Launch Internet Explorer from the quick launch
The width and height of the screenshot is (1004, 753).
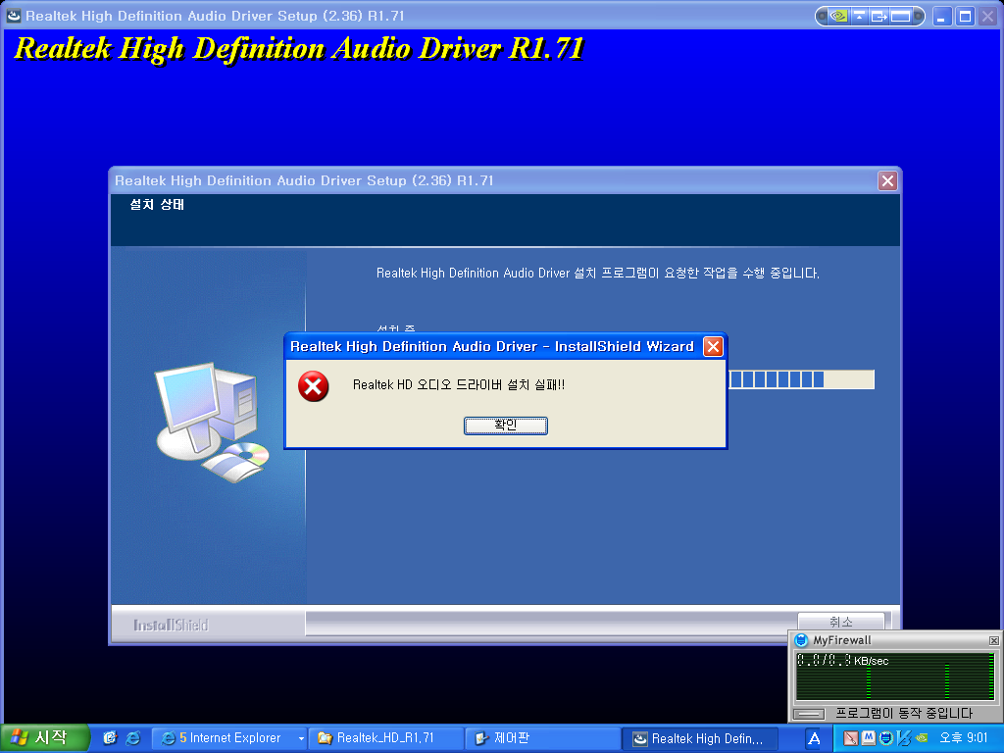(x=132, y=738)
